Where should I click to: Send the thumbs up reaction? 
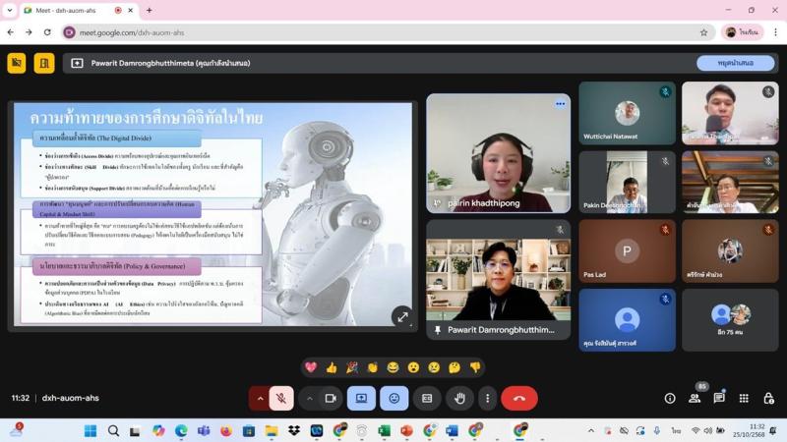click(x=332, y=367)
